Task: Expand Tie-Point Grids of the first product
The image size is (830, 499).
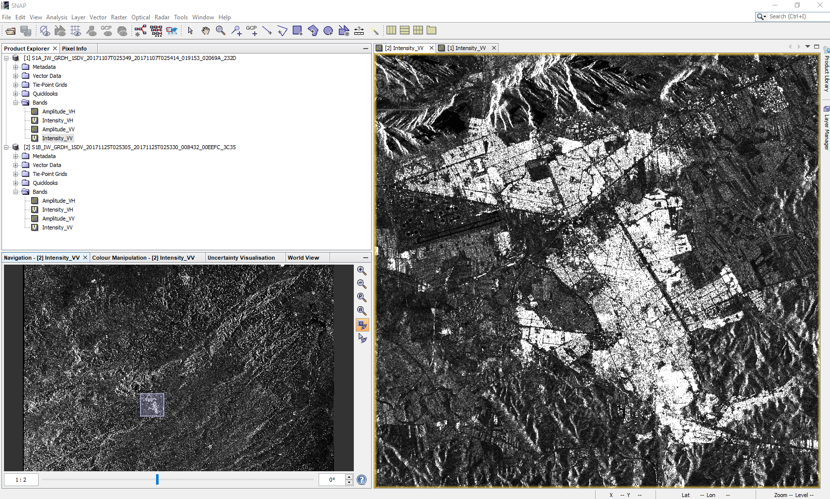Action: [15, 84]
